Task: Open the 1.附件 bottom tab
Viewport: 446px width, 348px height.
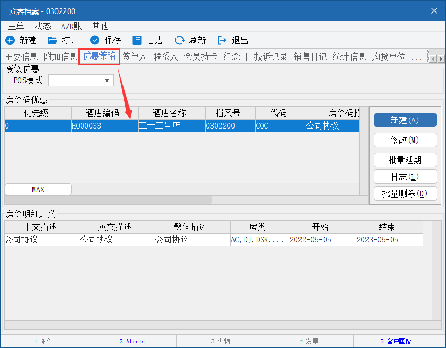Action: (44, 341)
